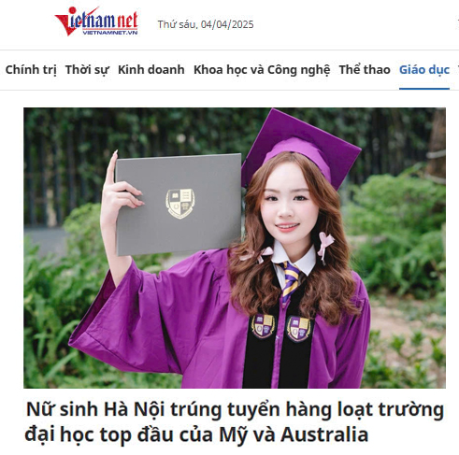Open the graduate student article photo
This screenshot has width=459, height=455.
(x=235, y=248)
